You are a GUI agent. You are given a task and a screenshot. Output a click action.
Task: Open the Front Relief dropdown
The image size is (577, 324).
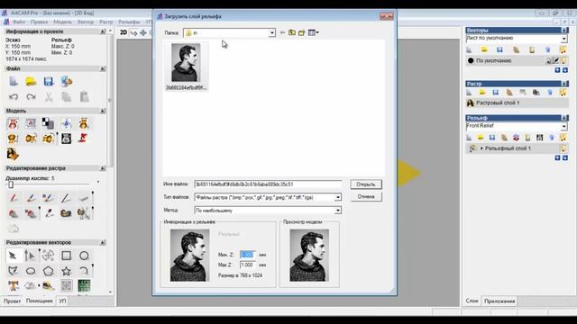pyautogui.click(x=564, y=126)
